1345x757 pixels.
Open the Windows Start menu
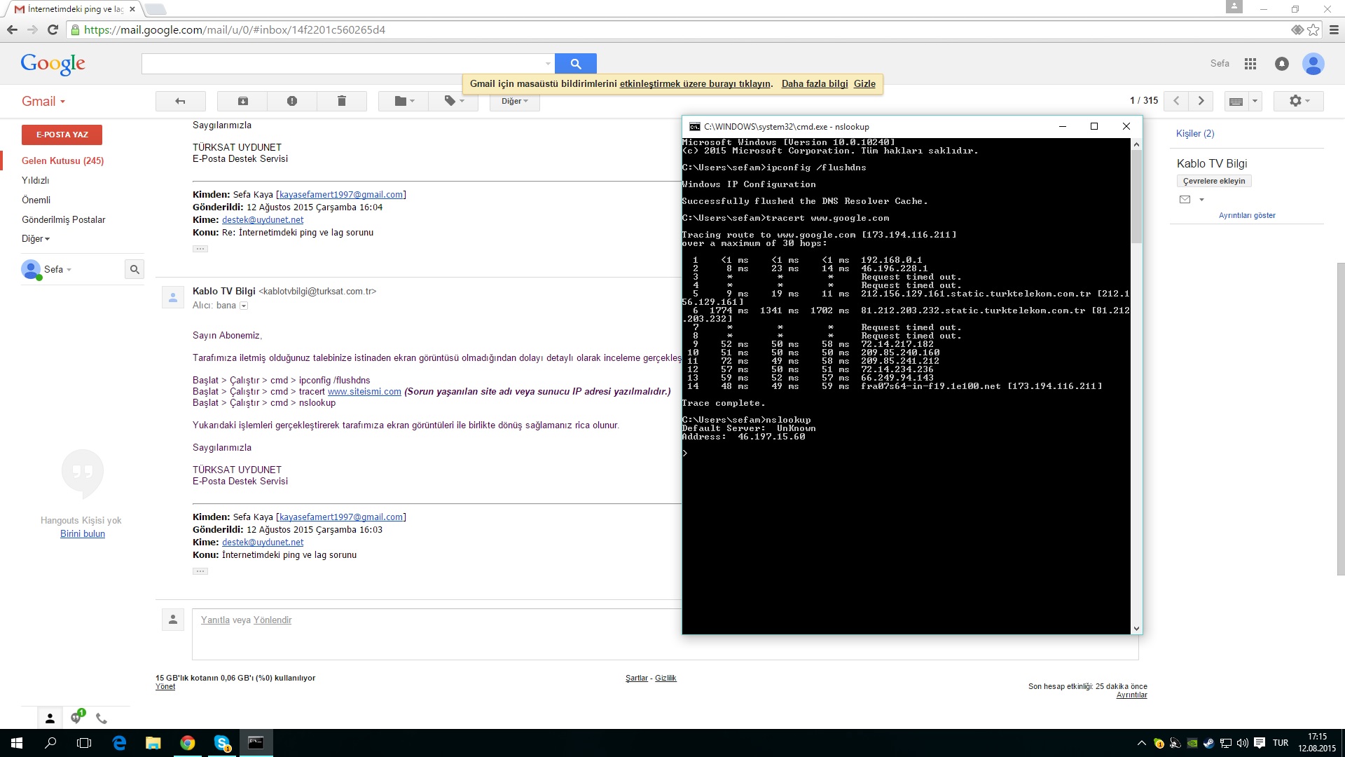pos(17,743)
